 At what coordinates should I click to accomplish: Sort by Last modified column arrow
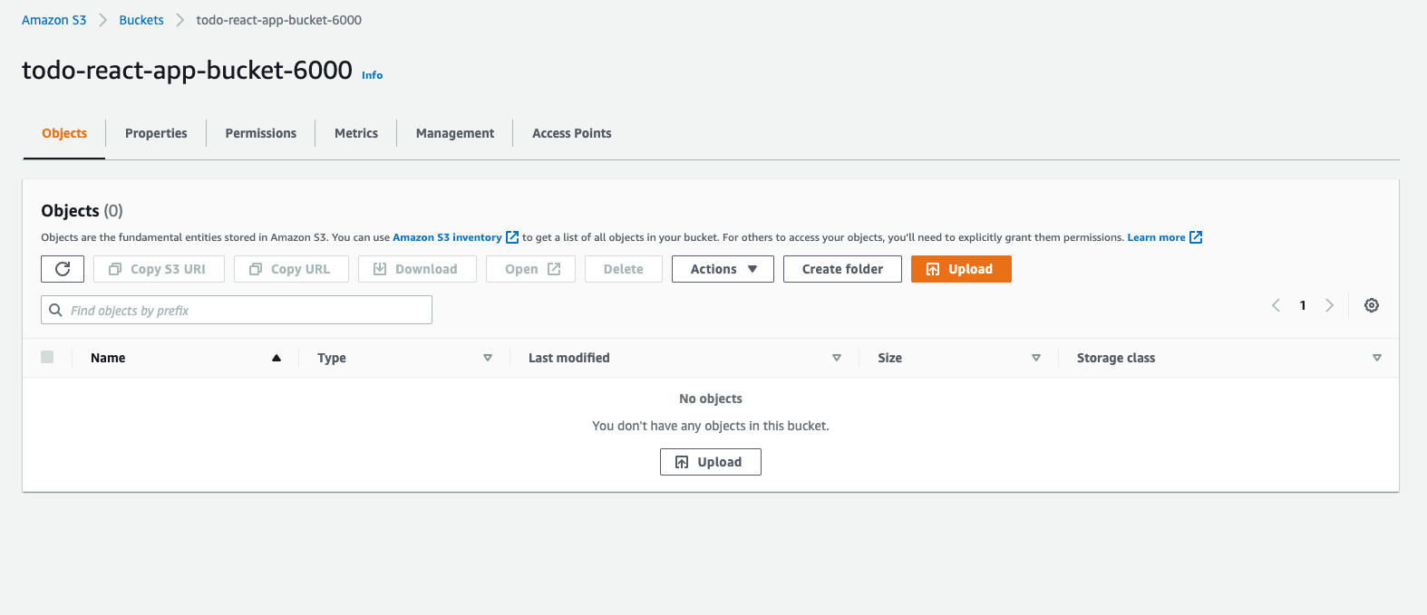click(x=837, y=358)
